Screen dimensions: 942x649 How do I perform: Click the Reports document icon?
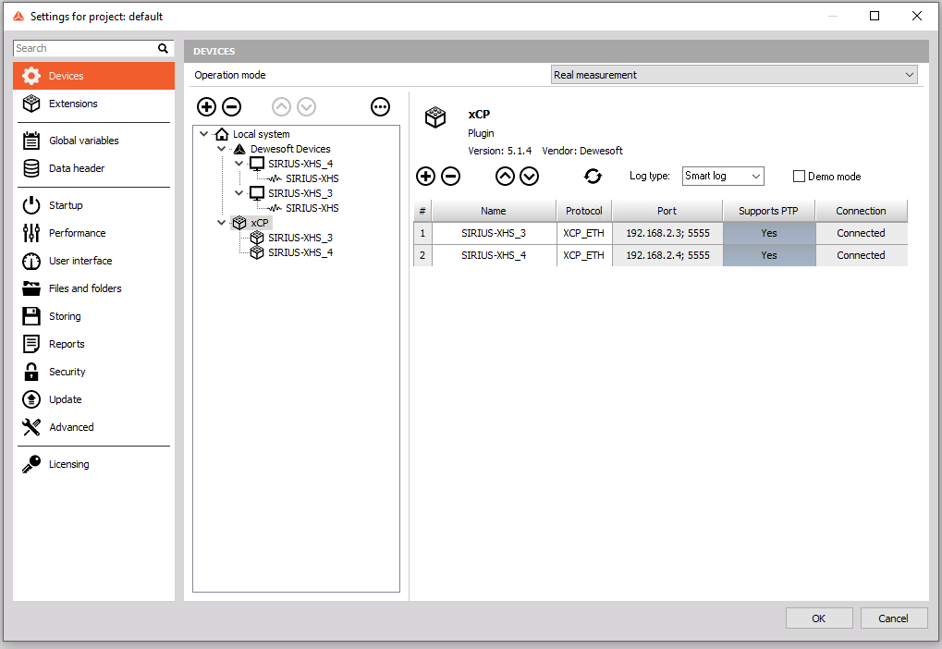point(31,344)
